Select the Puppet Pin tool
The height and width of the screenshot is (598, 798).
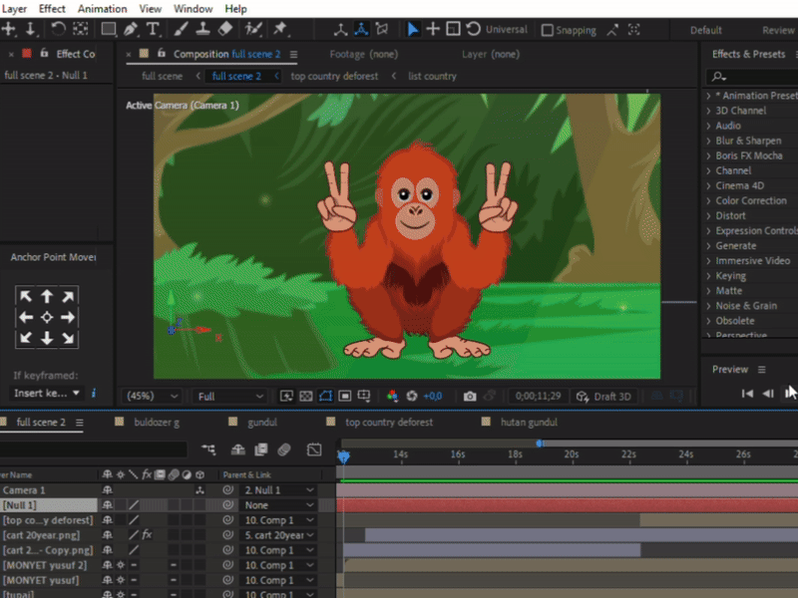(280, 29)
